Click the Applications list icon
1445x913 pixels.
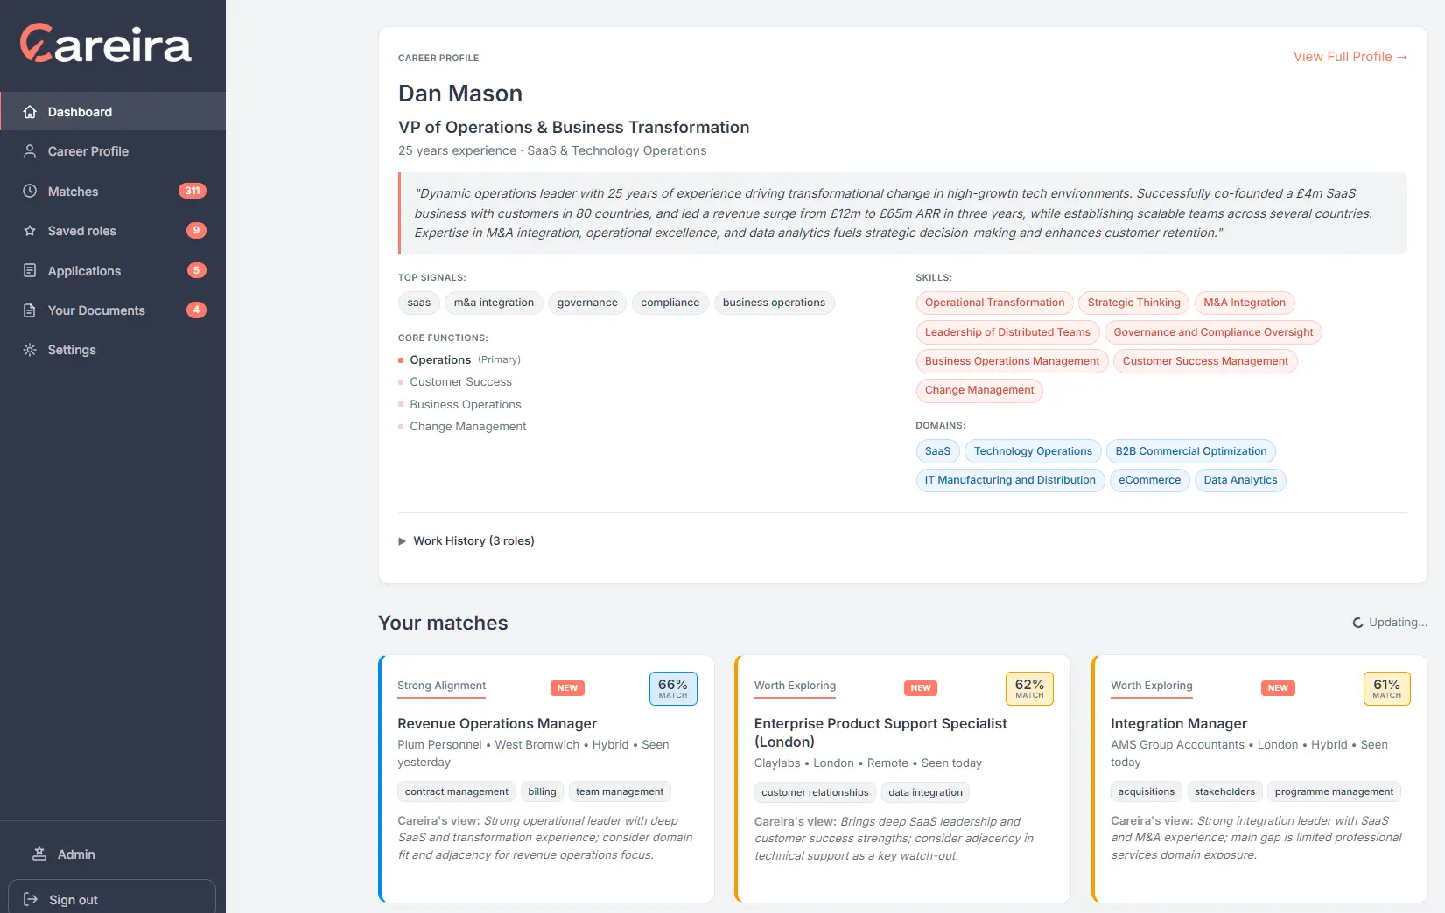pos(30,270)
